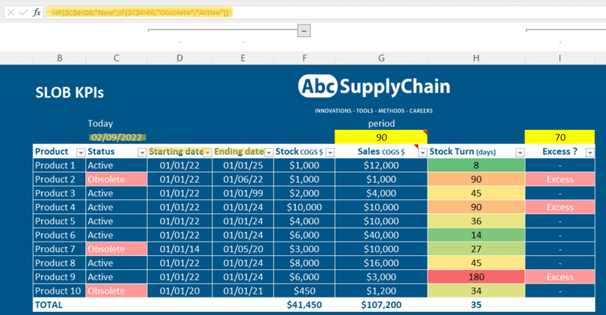Select column D header
This screenshot has width=606, height=315.
pos(180,57)
